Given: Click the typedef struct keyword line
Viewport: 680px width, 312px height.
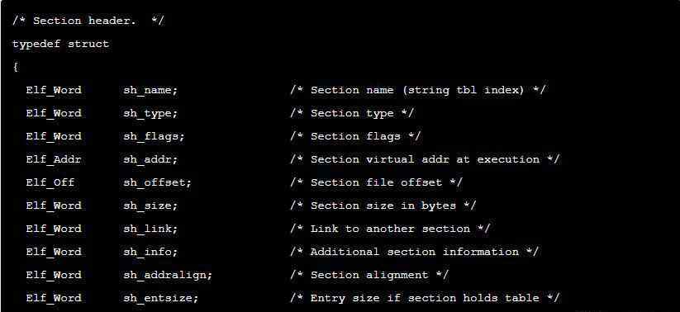Looking at the screenshot, I should pos(60,45).
